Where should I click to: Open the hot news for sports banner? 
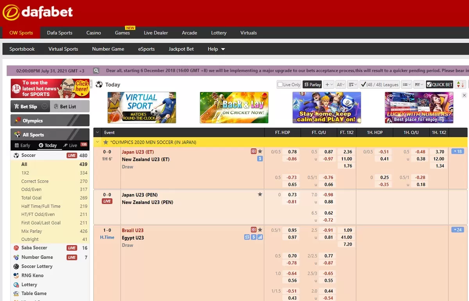point(50,88)
